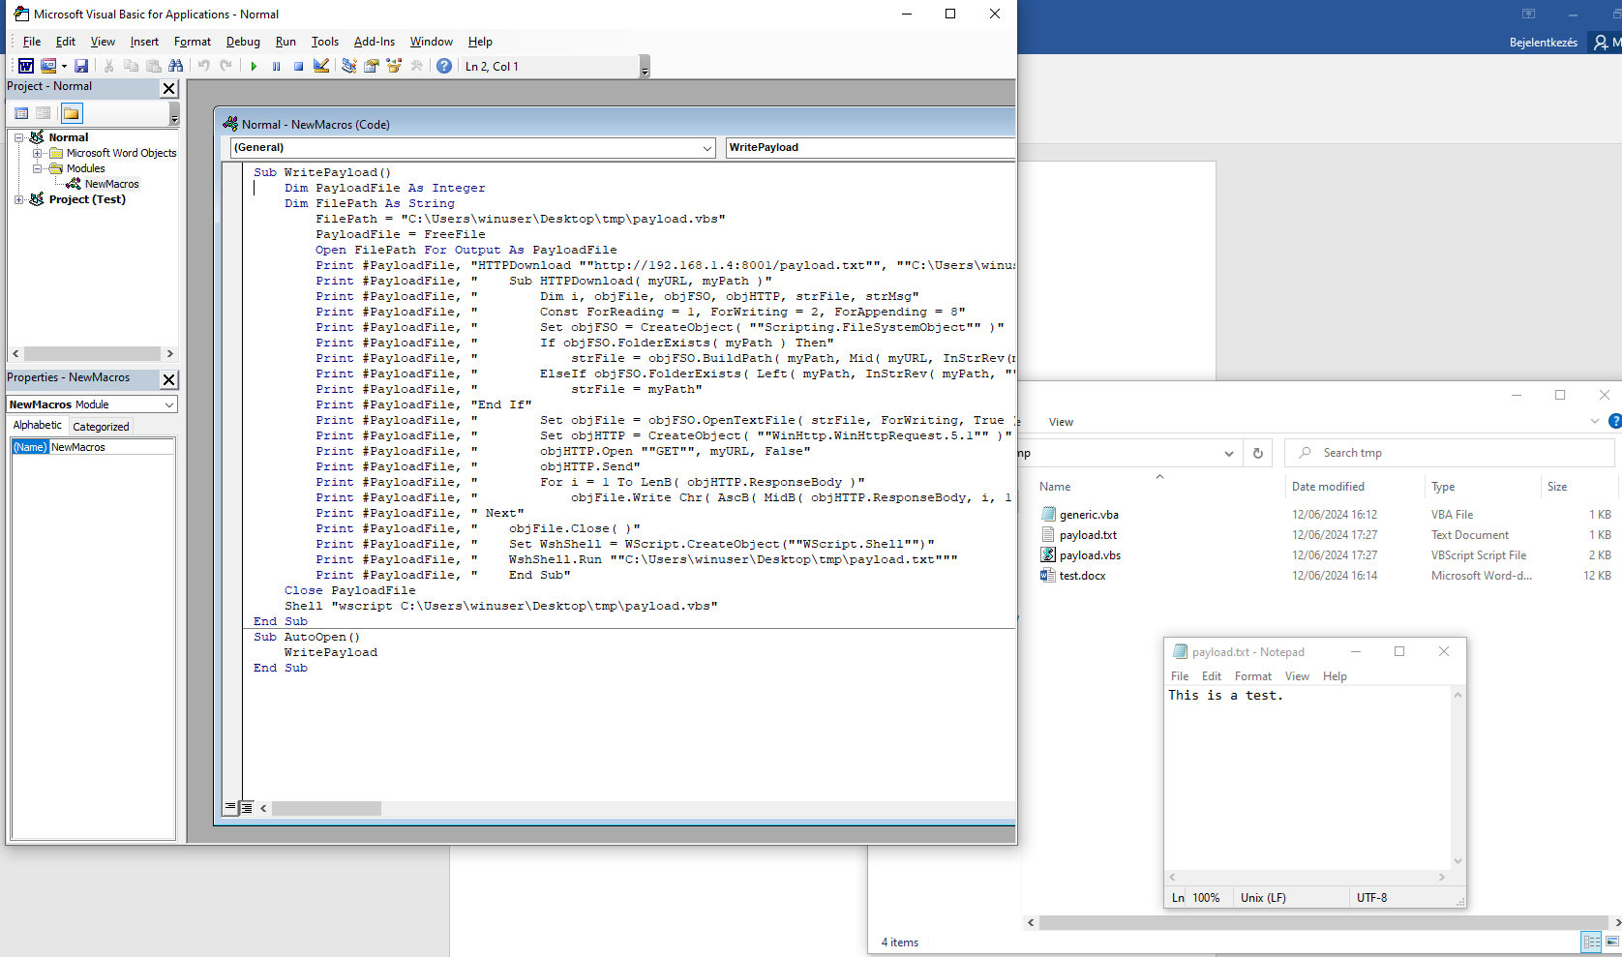Image resolution: width=1622 pixels, height=957 pixels.
Task: Click the Copy toolbar icon
Action: tap(131, 66)
